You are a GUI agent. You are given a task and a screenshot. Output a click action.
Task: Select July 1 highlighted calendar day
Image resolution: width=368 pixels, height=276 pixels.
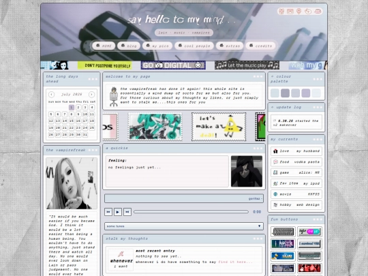point(72,108)
